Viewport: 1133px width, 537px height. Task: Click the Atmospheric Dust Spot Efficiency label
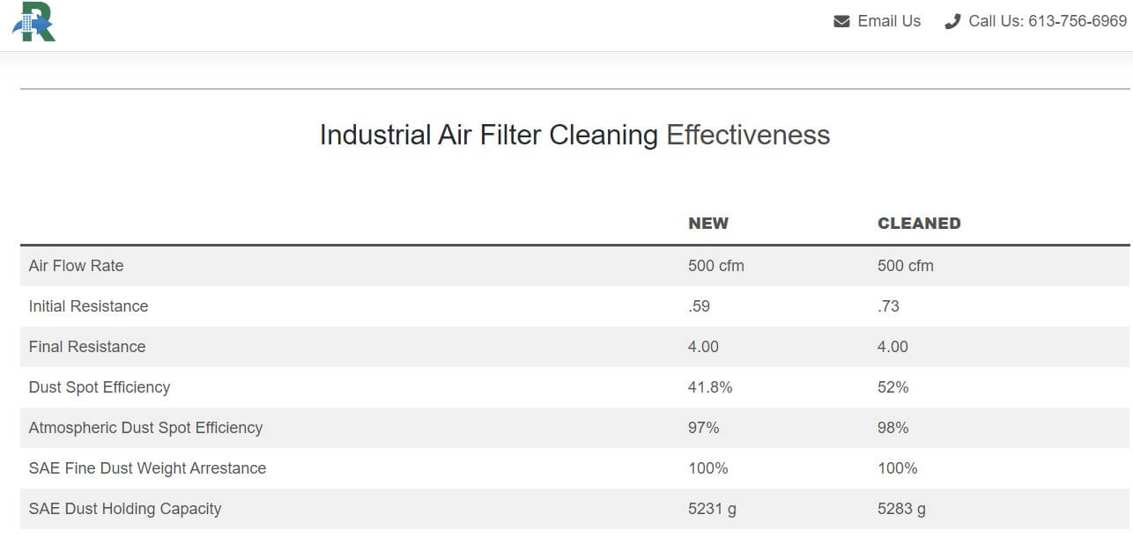coord(145,427)
